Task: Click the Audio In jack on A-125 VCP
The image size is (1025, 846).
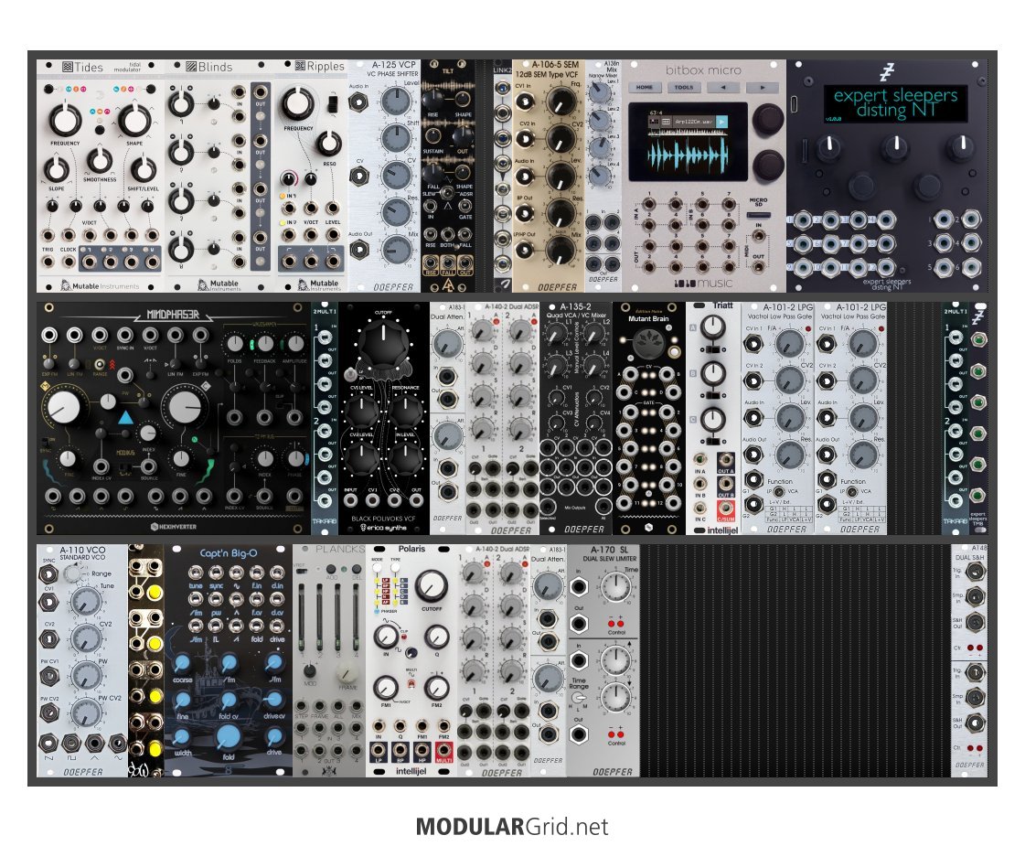Action: 358,103
